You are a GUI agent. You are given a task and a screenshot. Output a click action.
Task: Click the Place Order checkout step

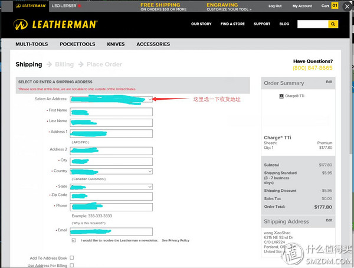coord(104,64)
